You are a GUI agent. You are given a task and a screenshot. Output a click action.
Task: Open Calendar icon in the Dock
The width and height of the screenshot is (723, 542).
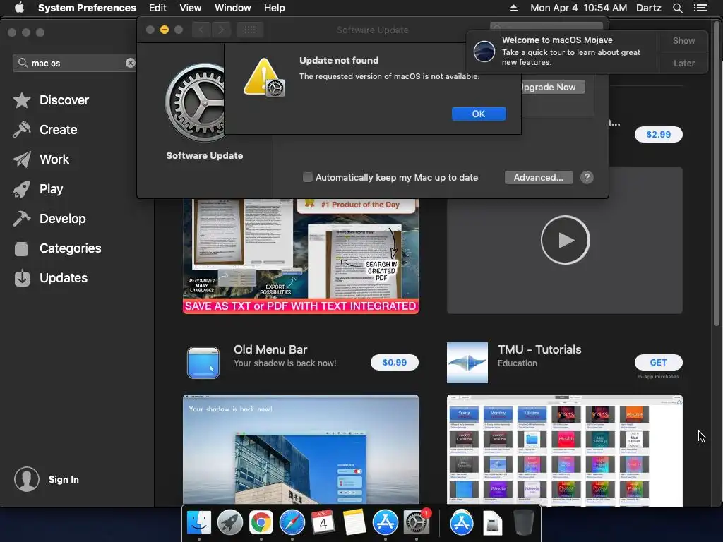click(x=323, y=523)
